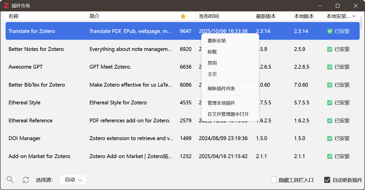Click the refresh arrows icon at bottom
Image resolution: width=365 pixels, height=190 pixels.
click(x=26, y=180)
